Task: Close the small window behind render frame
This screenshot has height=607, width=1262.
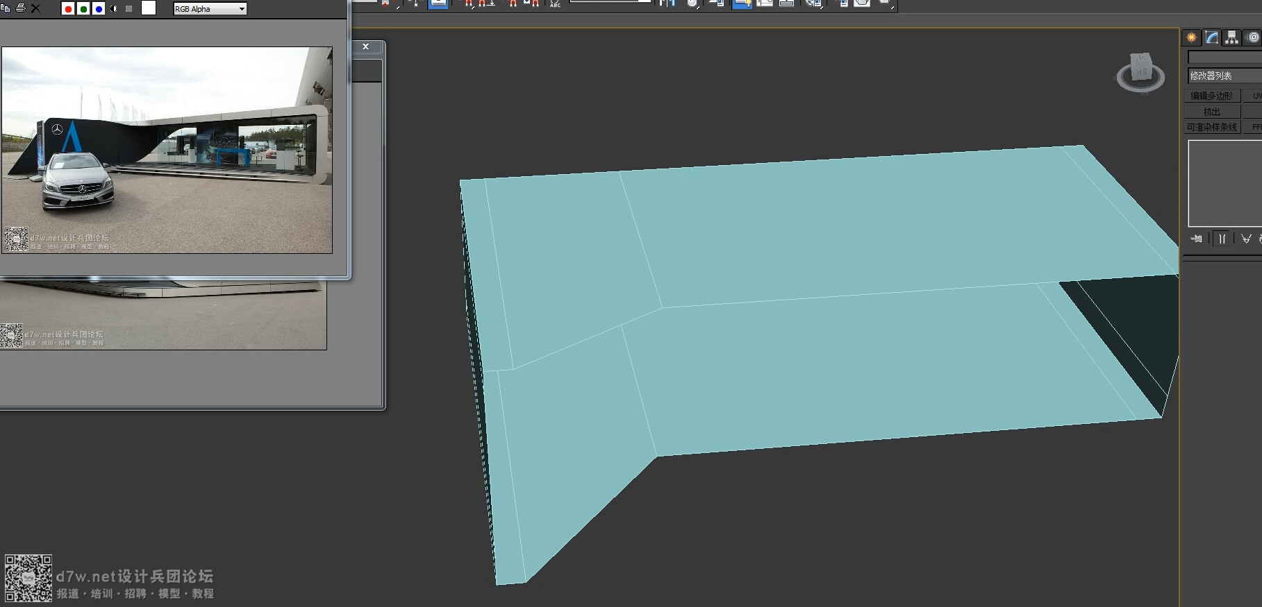Action: 366,46
